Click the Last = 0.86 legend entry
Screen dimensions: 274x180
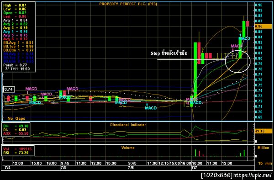15,16
